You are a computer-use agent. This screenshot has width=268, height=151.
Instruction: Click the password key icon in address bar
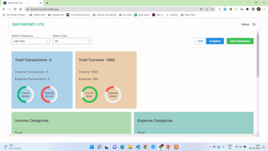tap(201, 9)
